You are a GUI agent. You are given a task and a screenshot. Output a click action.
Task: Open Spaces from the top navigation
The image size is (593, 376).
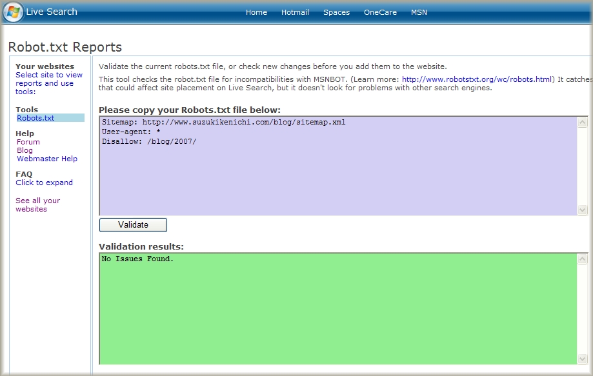337,12
